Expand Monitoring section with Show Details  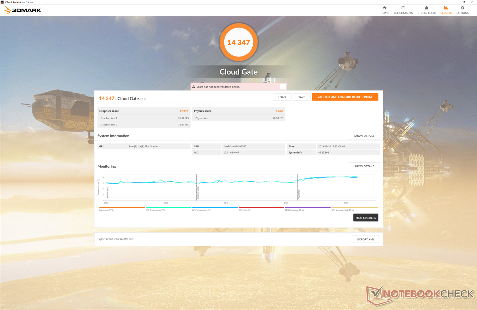coord(364,166)
